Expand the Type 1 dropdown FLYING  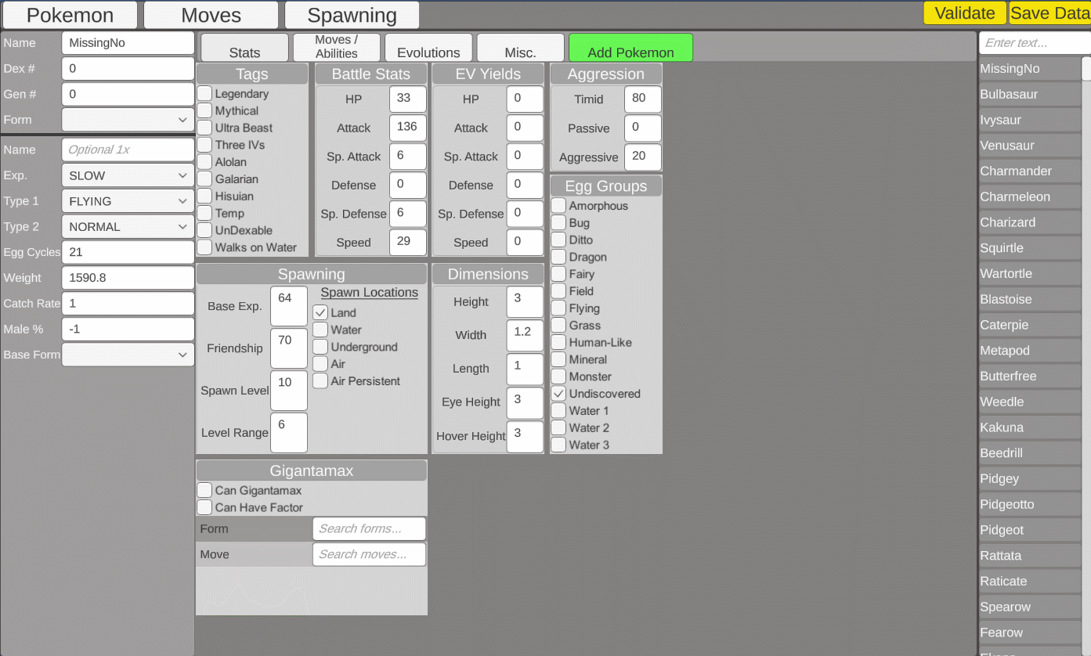tap(128, 201)
